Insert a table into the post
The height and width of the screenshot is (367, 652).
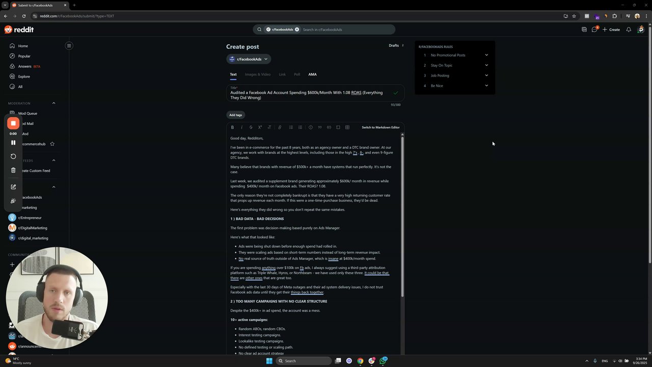[347, 127]
